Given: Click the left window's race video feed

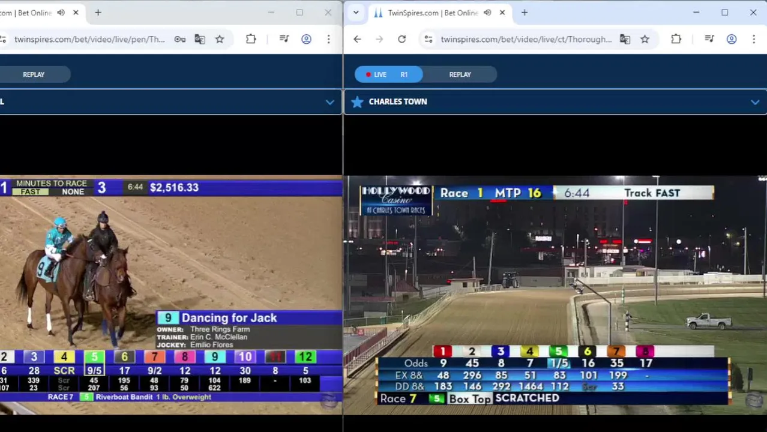Looking at the screenshot, I should [171, 295].
